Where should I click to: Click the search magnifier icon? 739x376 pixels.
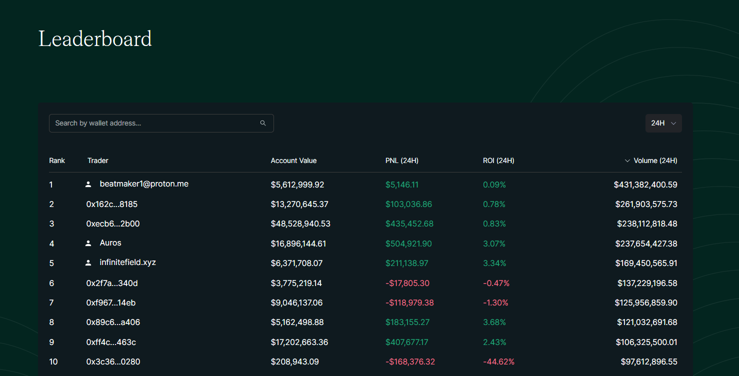click(263, 123)
